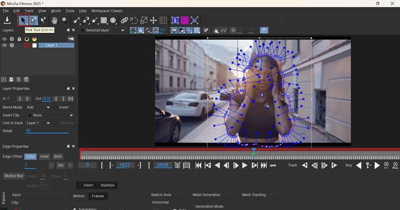Click the red matte color swatch of Layer 1
This screenshot has width=400, height=210.
(x=27, y=45)
